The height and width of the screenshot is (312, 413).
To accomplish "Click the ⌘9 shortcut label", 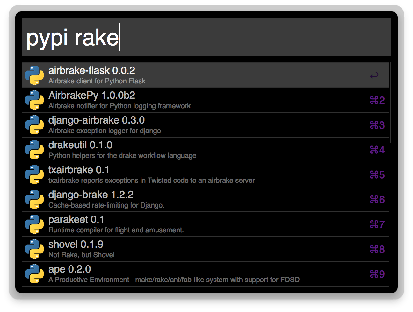I will coord(377,274).
